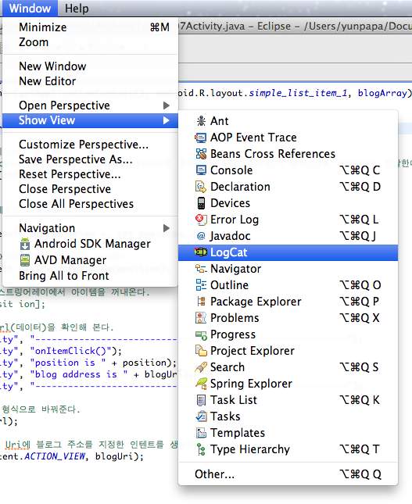Viewport: 412px width, 504px height.
Task: Click the LogCat icon
Action: [201, 252]
